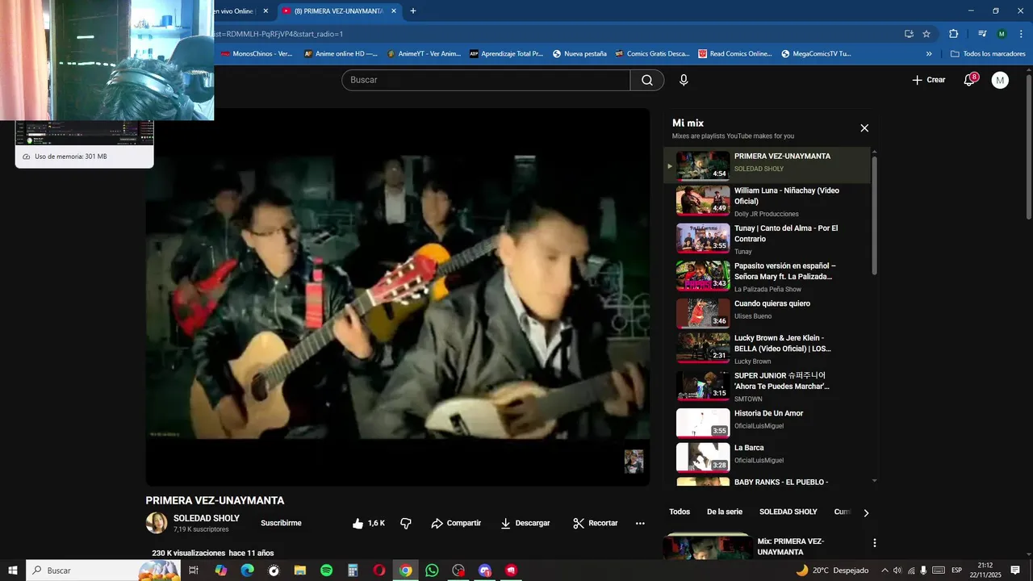Viewport: 1033px width, 581px height.
Task: Open Chrome media control button
Action: tap(982, 34)
